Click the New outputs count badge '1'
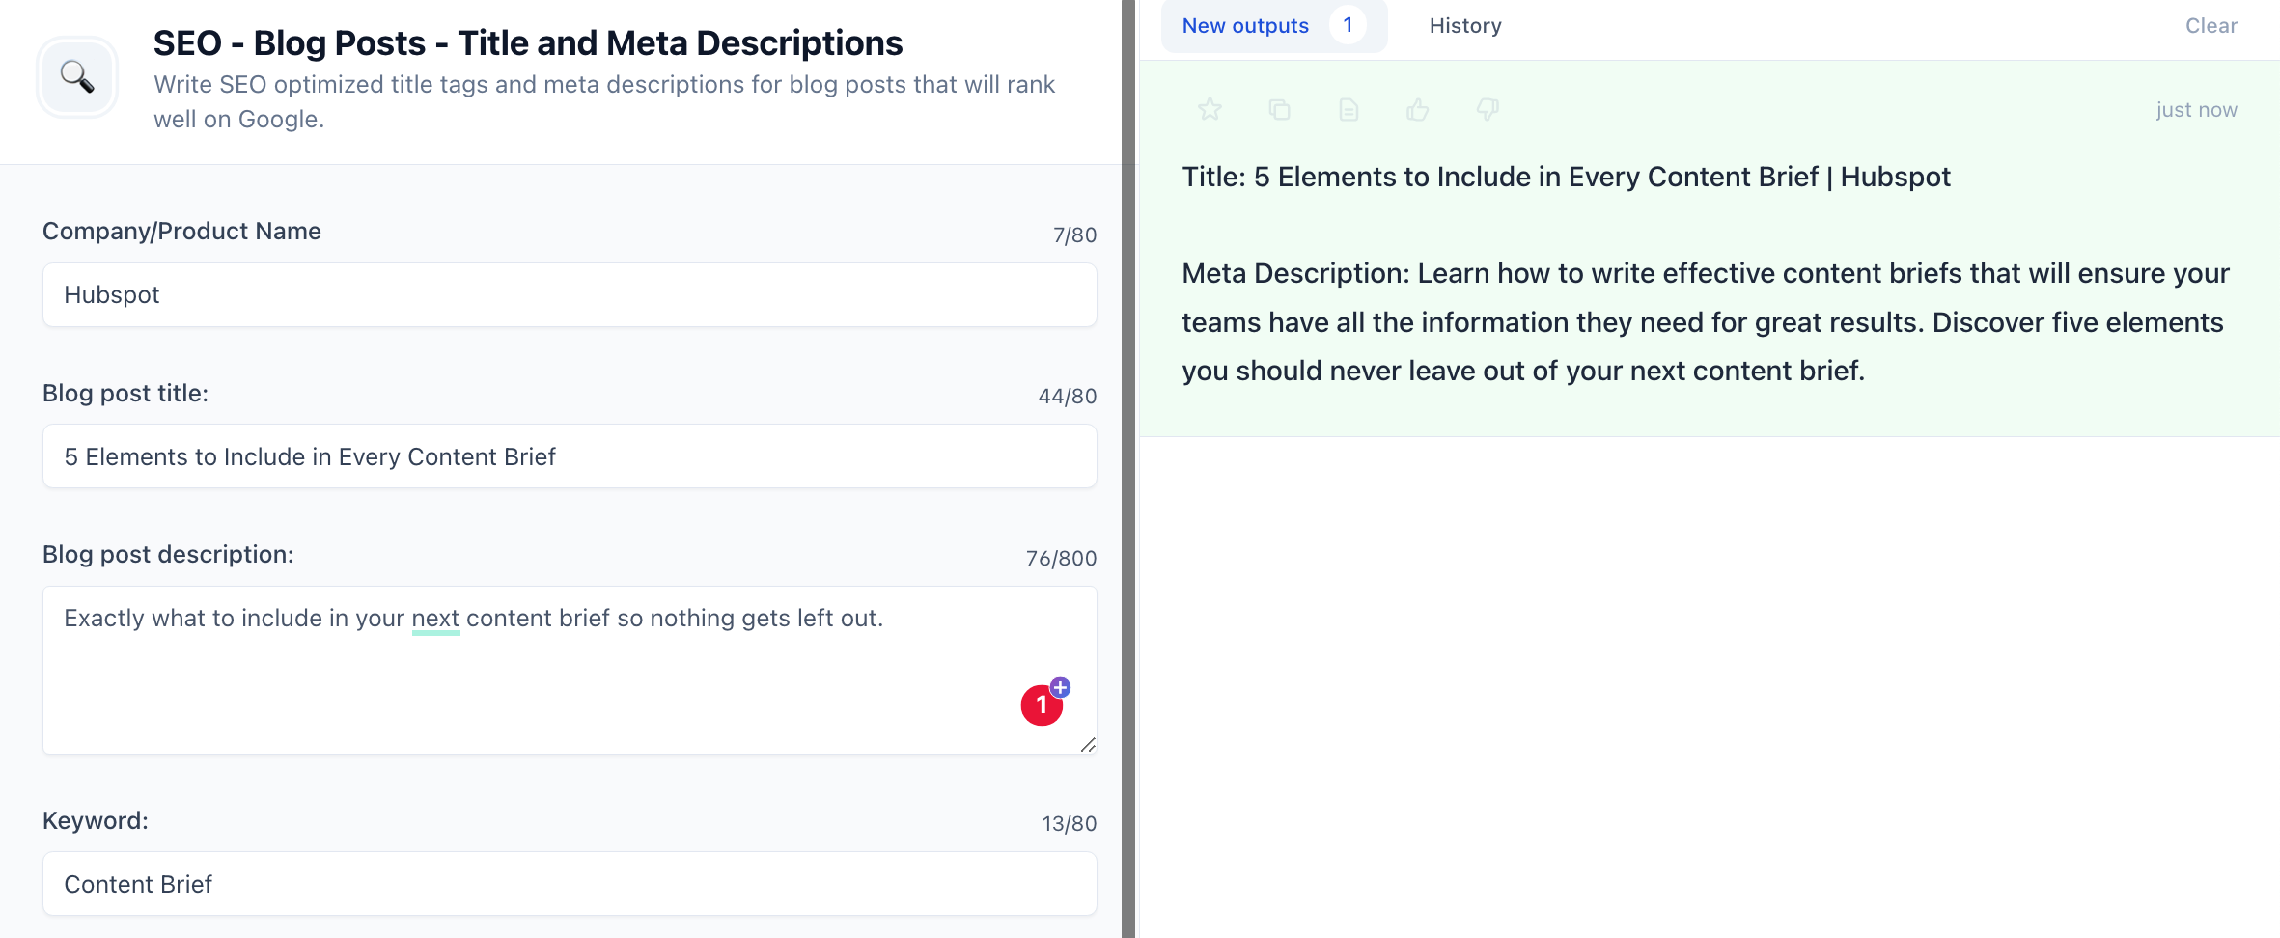Screen dimensions: 2280x938 1348,25
